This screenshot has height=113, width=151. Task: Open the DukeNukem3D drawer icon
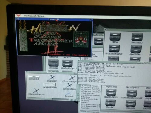114,50
